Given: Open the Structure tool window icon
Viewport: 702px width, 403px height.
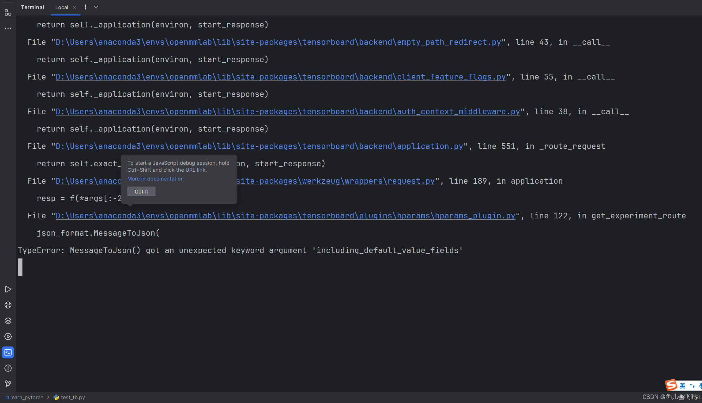Looking at the screenshot, I should [8, 13].
